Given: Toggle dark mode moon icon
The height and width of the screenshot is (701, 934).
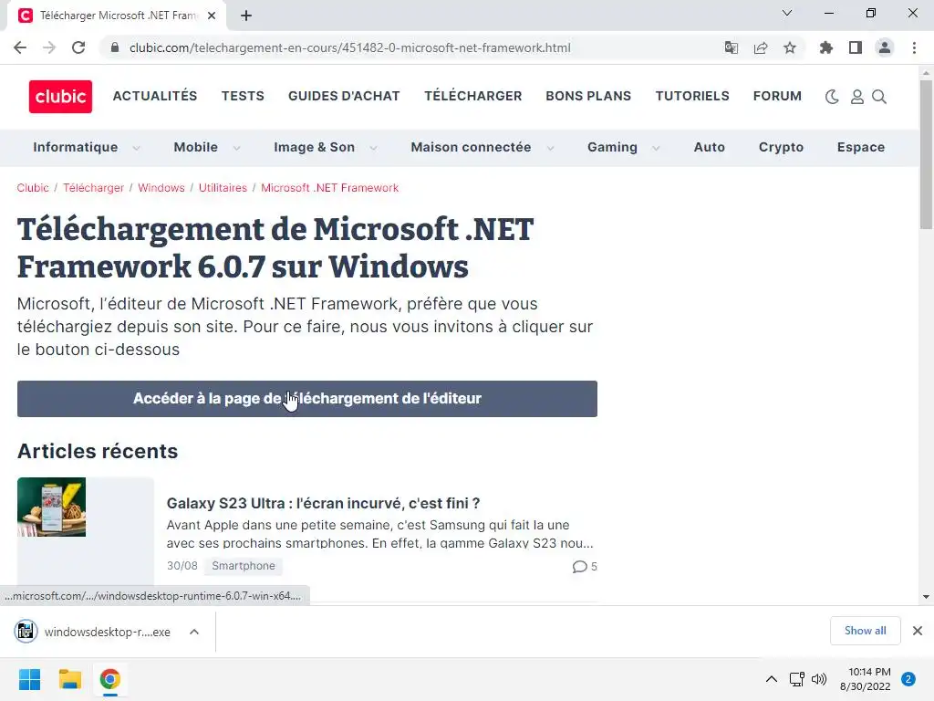Looking at the screenshot, I should [x=832, y=97].
